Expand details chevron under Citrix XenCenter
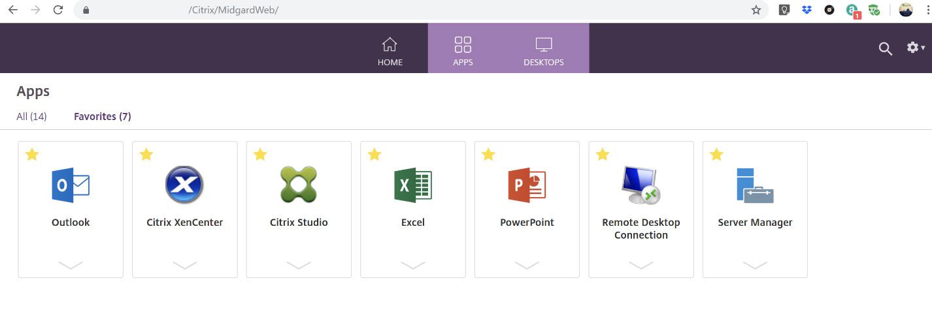Screen dimensions: 932x310 [185, 265]
